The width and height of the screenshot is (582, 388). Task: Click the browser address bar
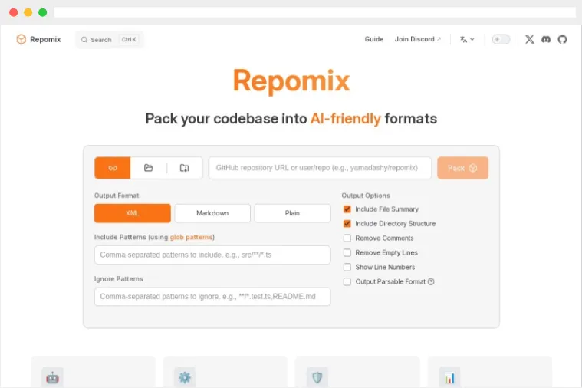coord(314,12)
